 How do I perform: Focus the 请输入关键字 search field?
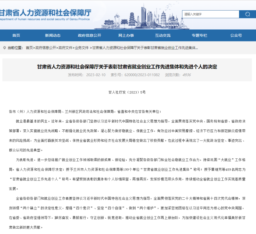point(211,14)
